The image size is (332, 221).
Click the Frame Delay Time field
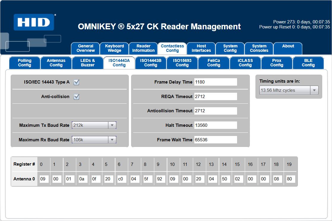(x=215, y=82)
